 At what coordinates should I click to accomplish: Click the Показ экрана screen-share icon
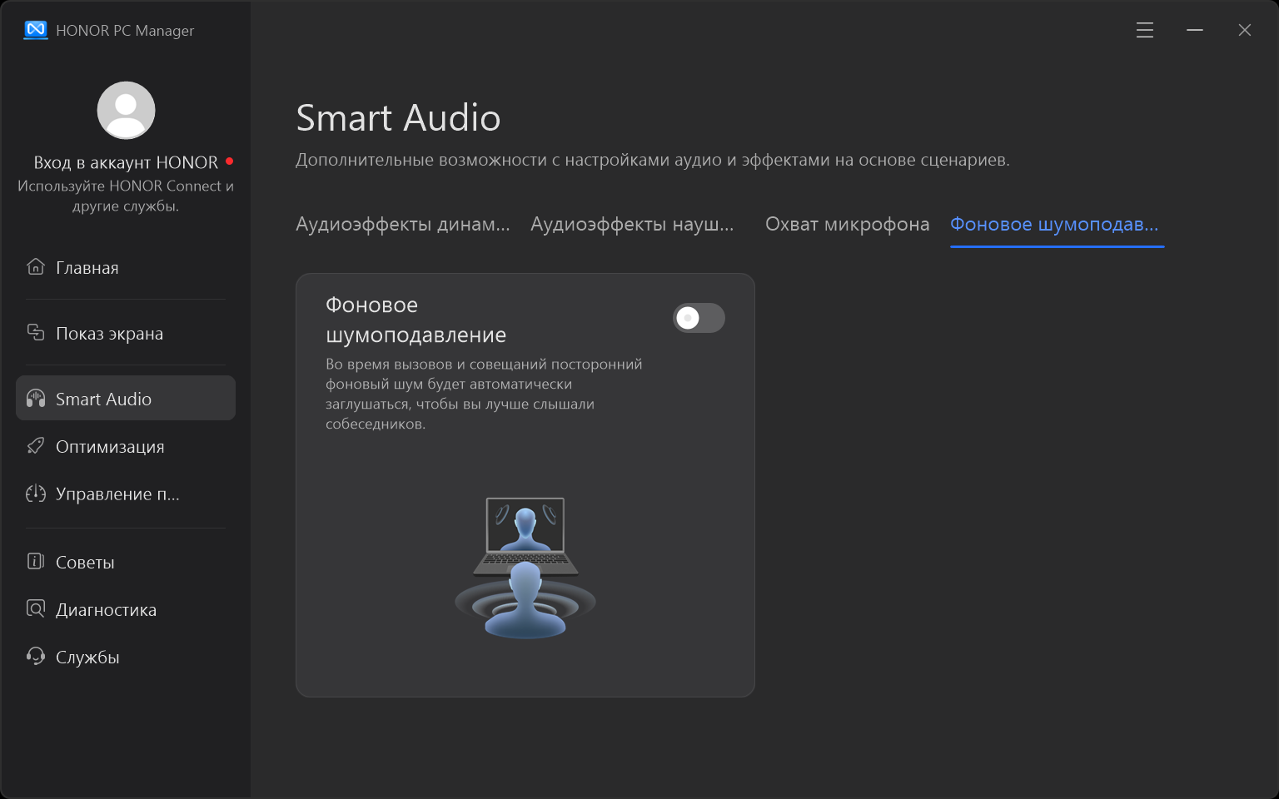point(36,332)
